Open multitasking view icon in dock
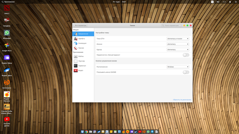Viewport: 239px width, 134px height. [x=82, y=132]
